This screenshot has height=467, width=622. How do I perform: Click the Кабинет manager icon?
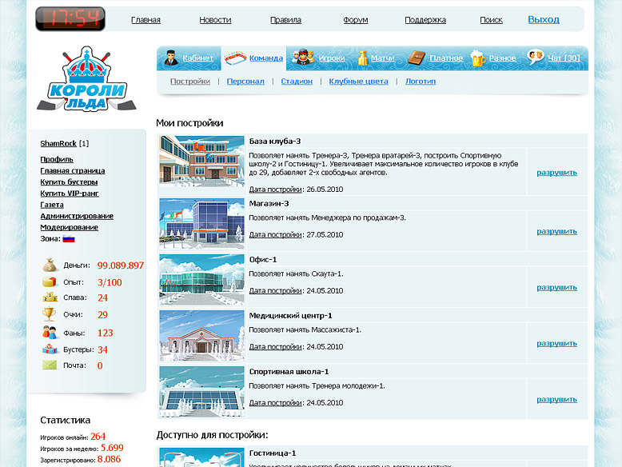170,58
